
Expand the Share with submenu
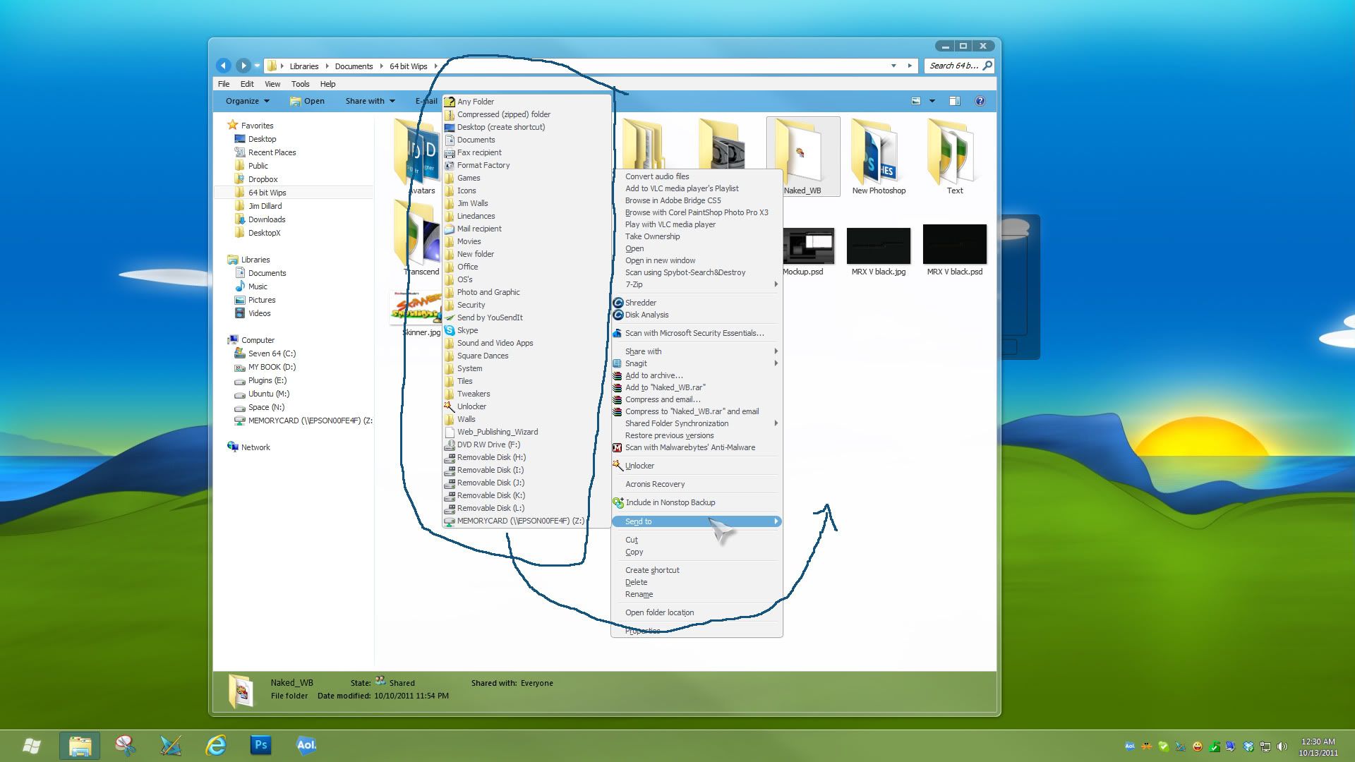(x=696, y=351)
